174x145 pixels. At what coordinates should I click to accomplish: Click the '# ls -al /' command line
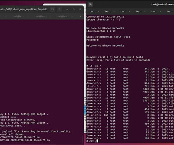coord(94,66)
